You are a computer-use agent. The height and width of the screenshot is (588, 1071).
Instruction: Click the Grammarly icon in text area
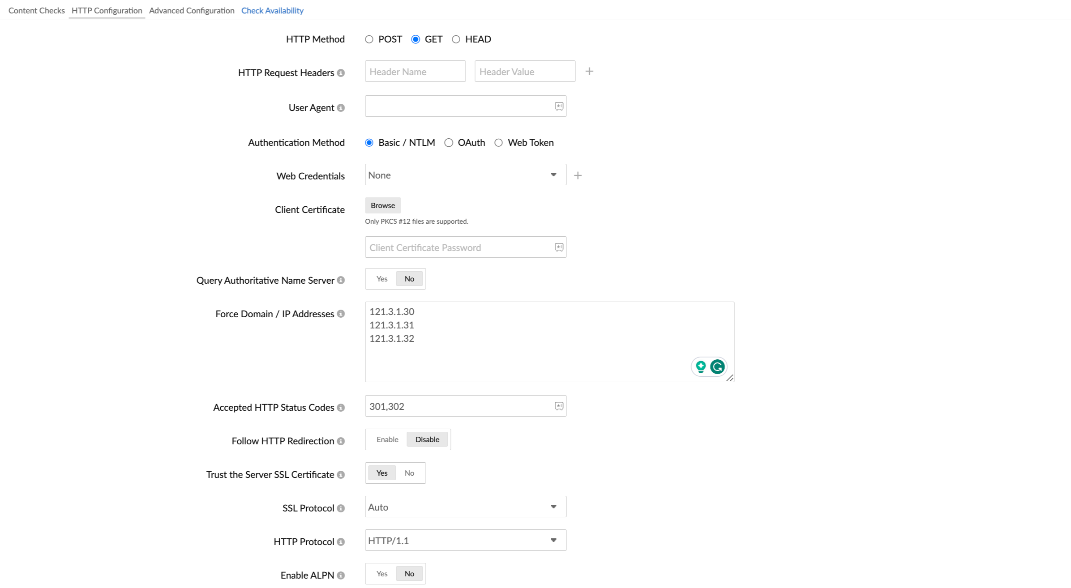717,366
